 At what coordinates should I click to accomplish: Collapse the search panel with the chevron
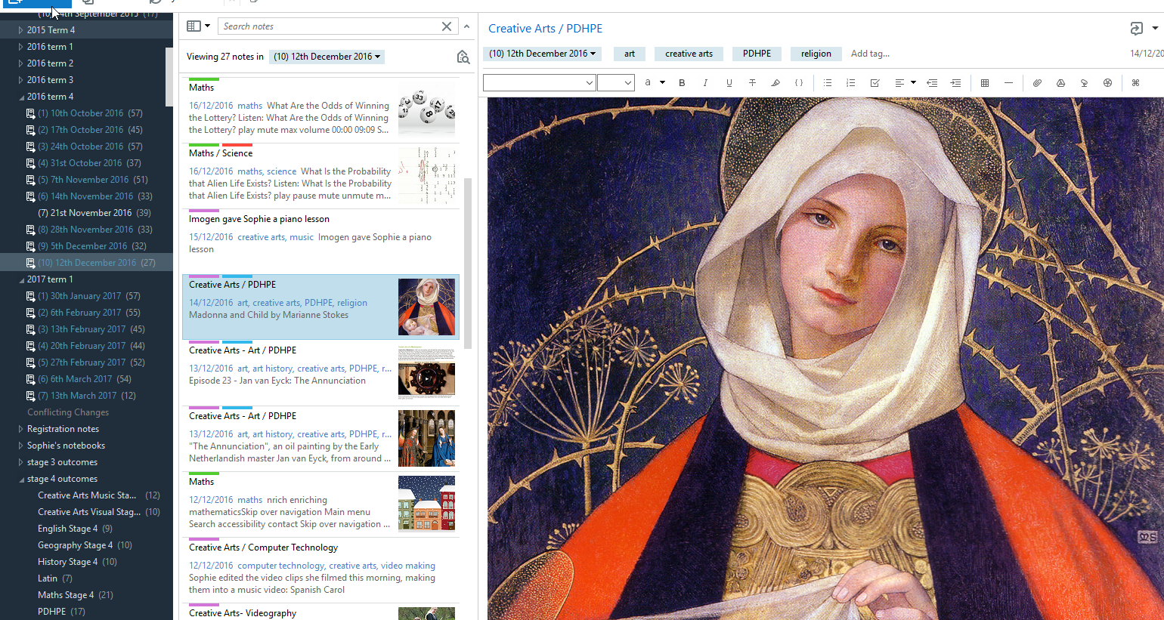coord(466,26)
